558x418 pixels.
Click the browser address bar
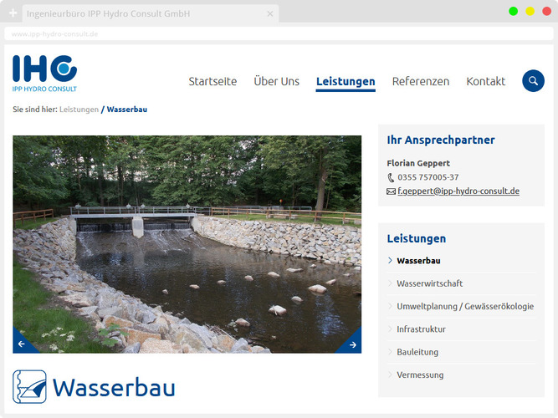point(279,34)
